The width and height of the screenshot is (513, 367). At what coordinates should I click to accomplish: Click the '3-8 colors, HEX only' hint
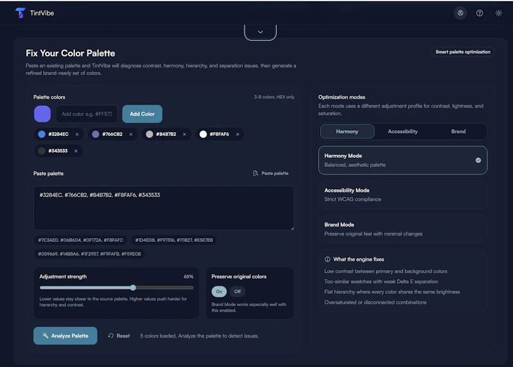coord(274,97)
